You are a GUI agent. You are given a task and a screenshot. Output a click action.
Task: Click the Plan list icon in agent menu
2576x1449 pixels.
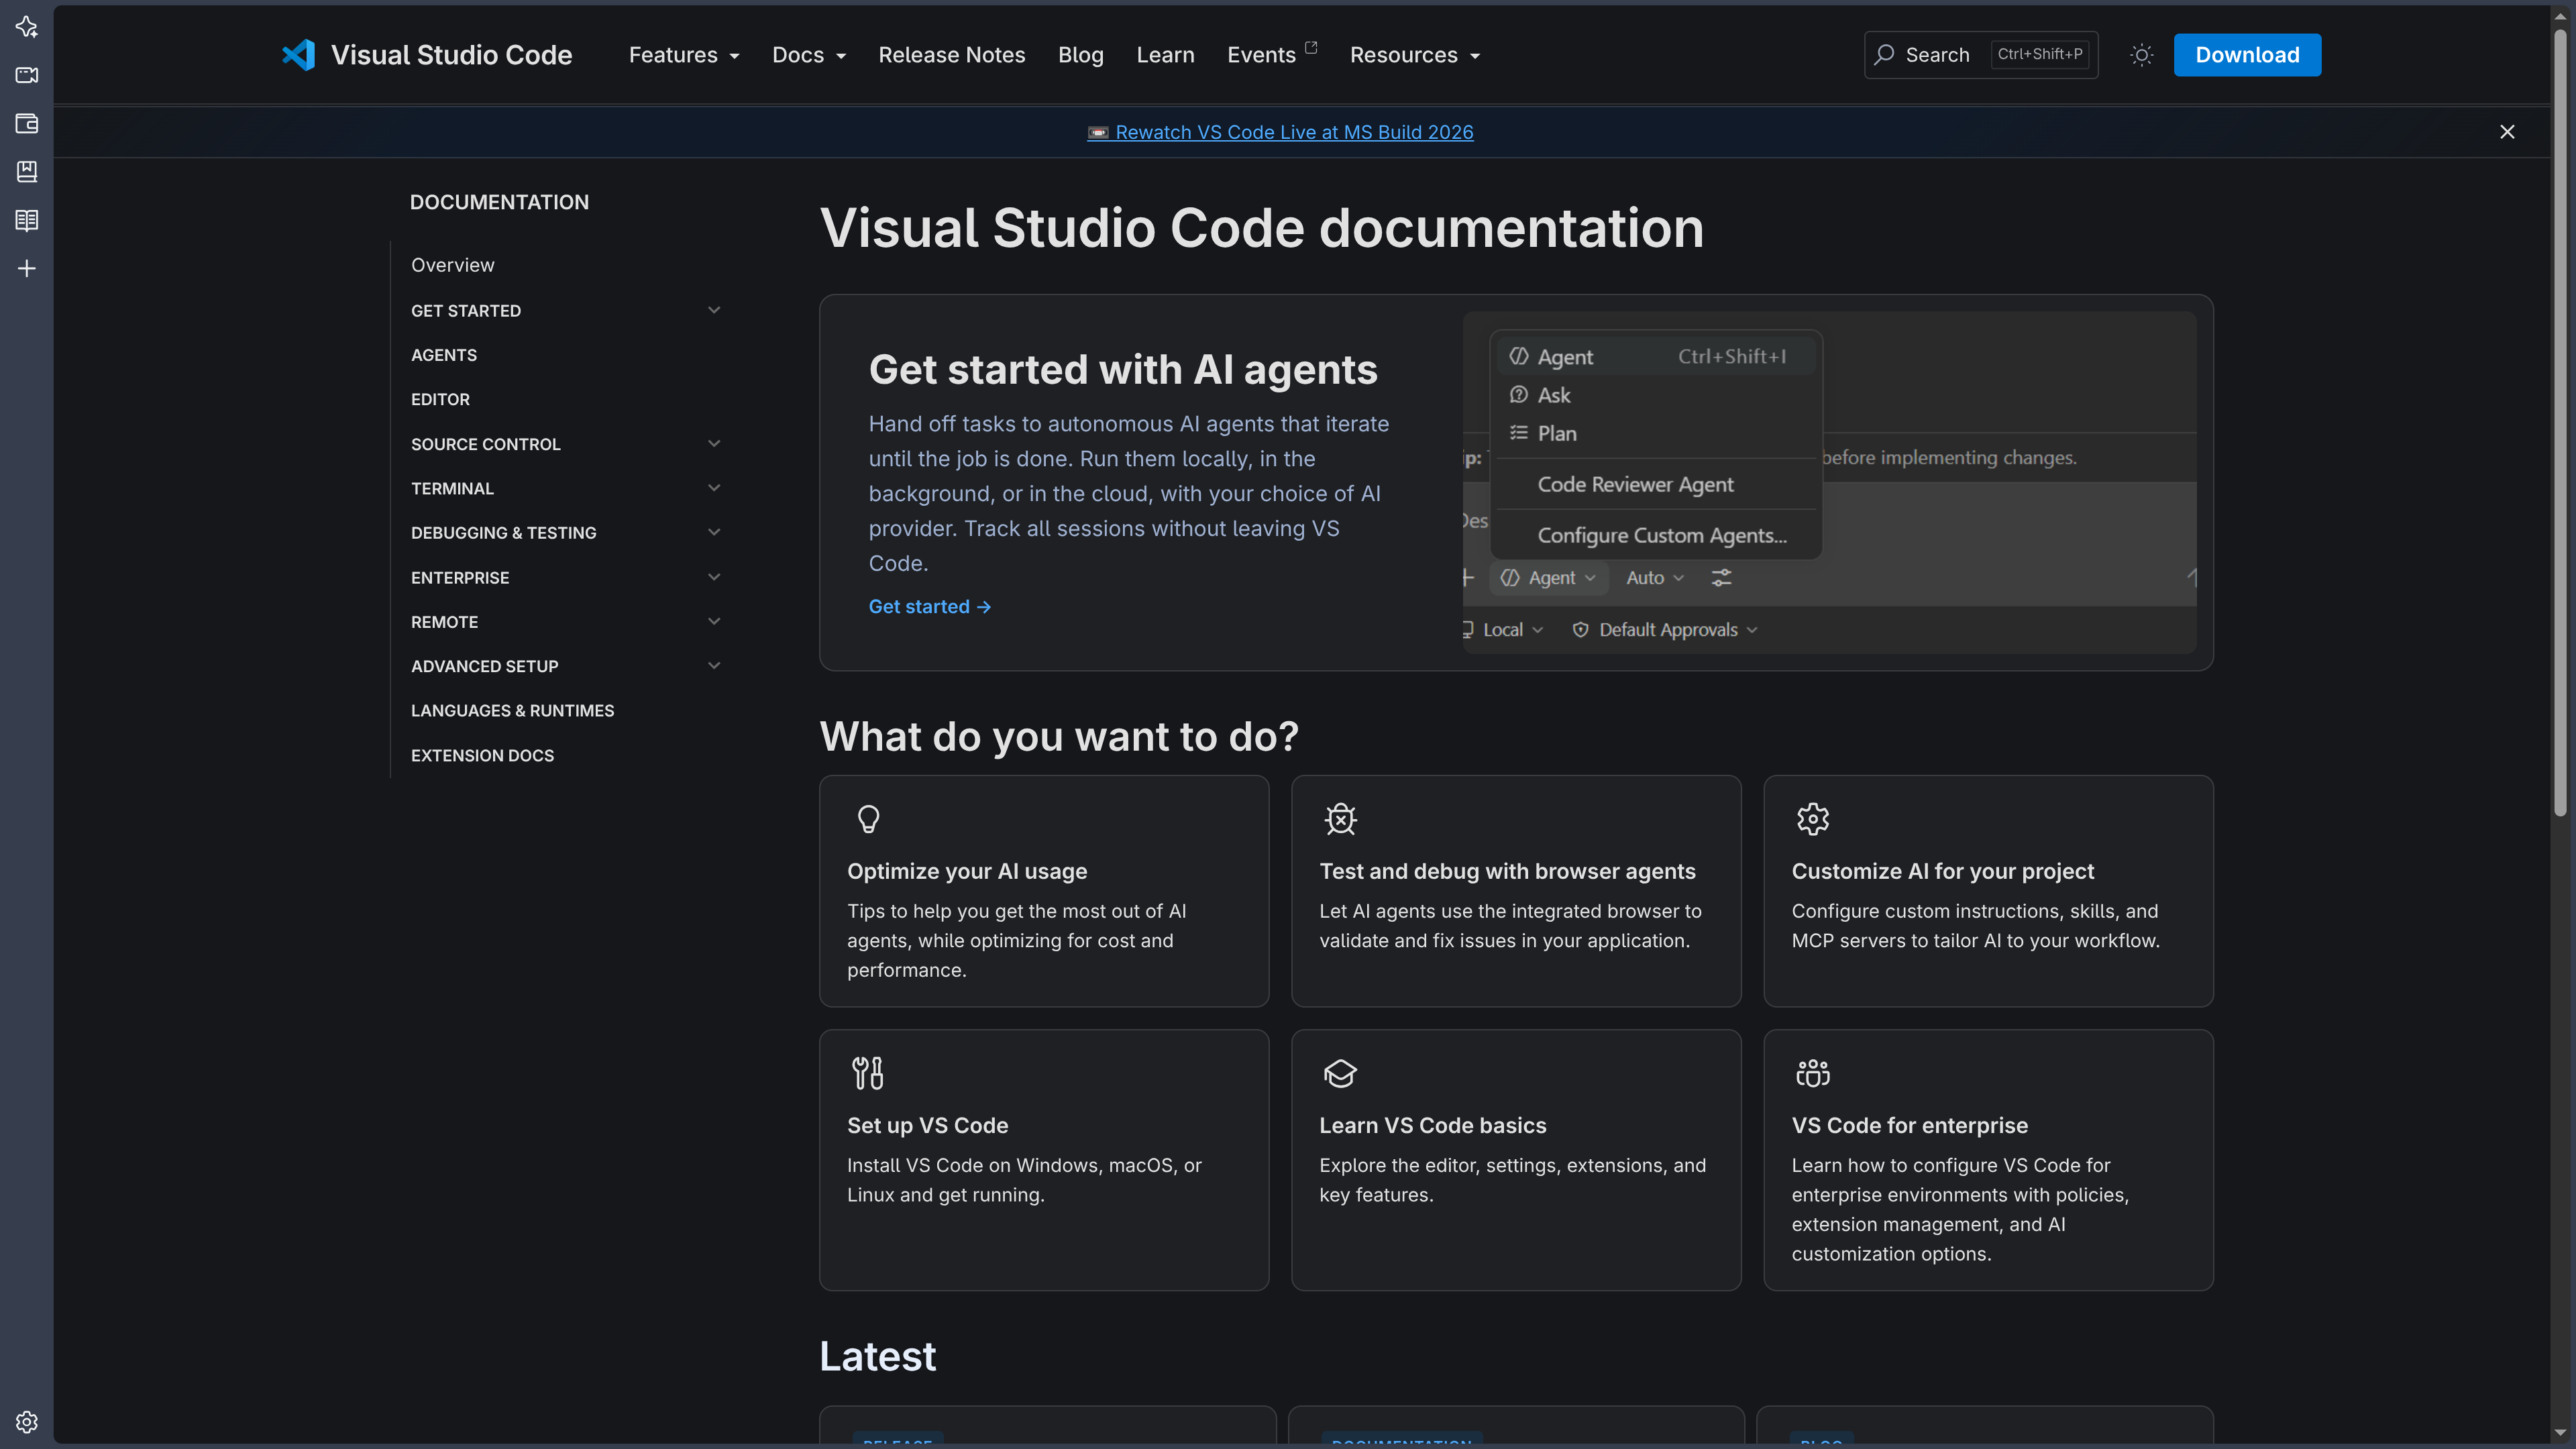[x=1518, y=433]
